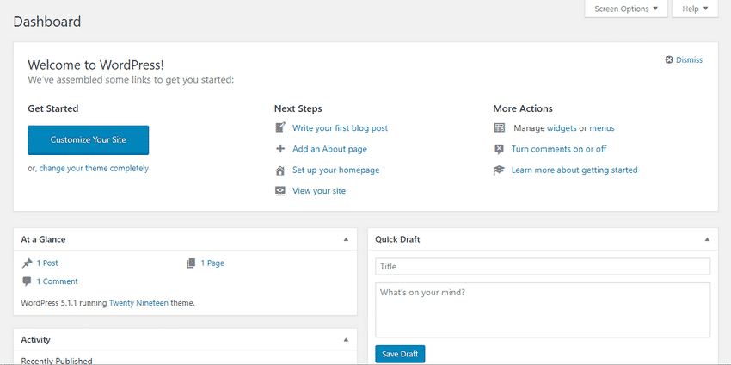Open the menus link
Viewport: 731px width, 365px height.
(602, 128)
